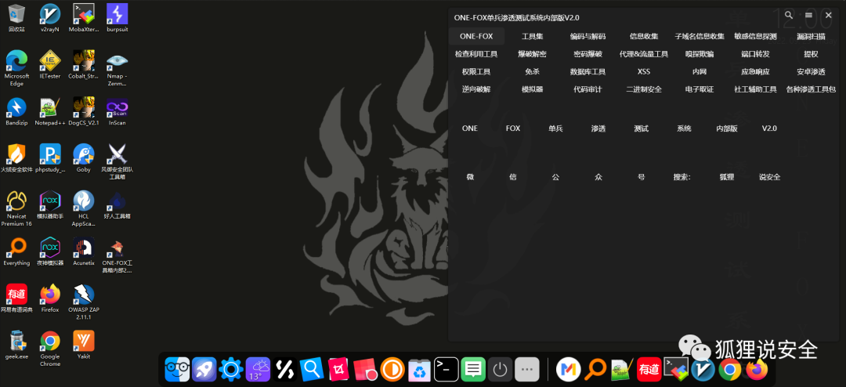Open the Everything desktop shortcut
The width and height of the screenshot is (846, 387).
click(16, 251)
